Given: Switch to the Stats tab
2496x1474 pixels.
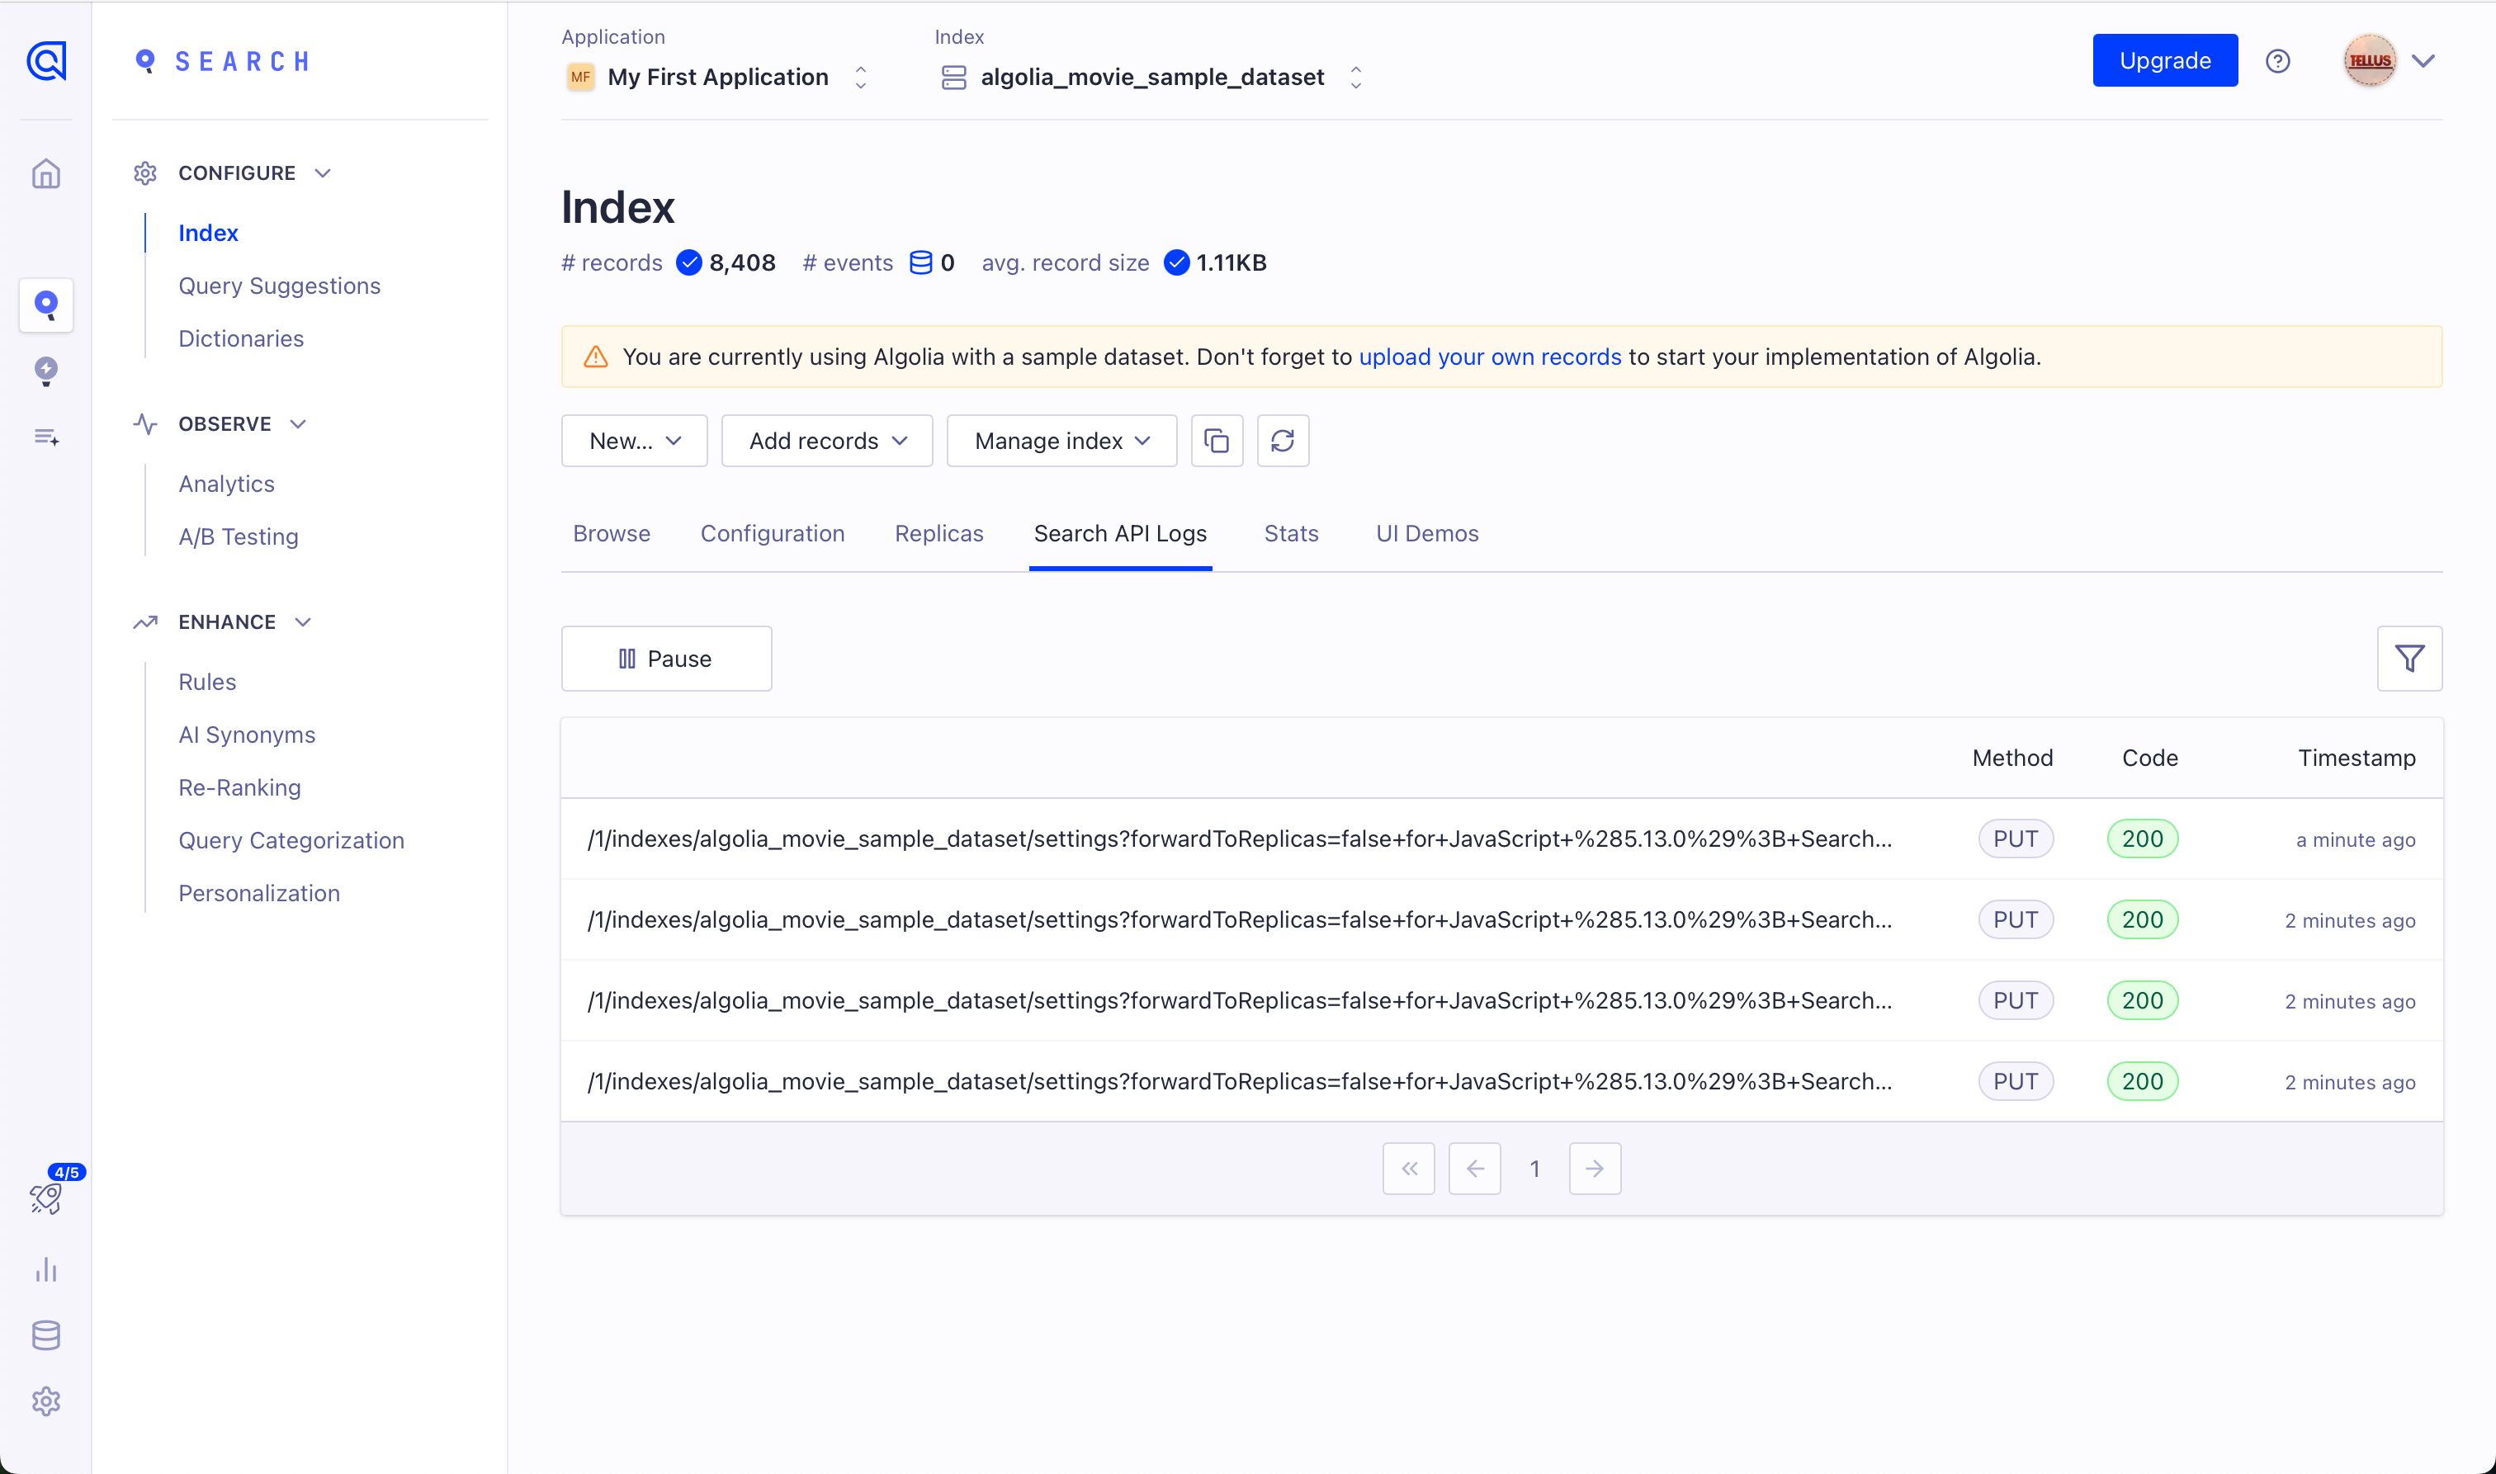Looking at the screenshot, I should (1290, 533).
